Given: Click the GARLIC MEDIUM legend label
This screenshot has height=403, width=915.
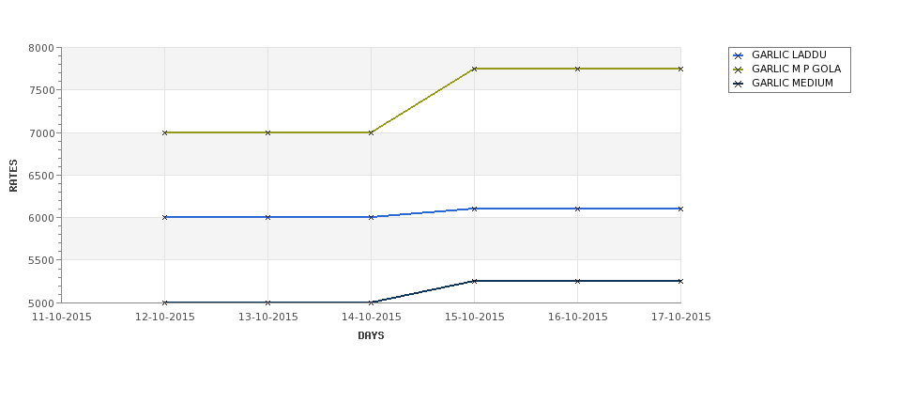Looking at the screenshot, I should pos(792,83).
